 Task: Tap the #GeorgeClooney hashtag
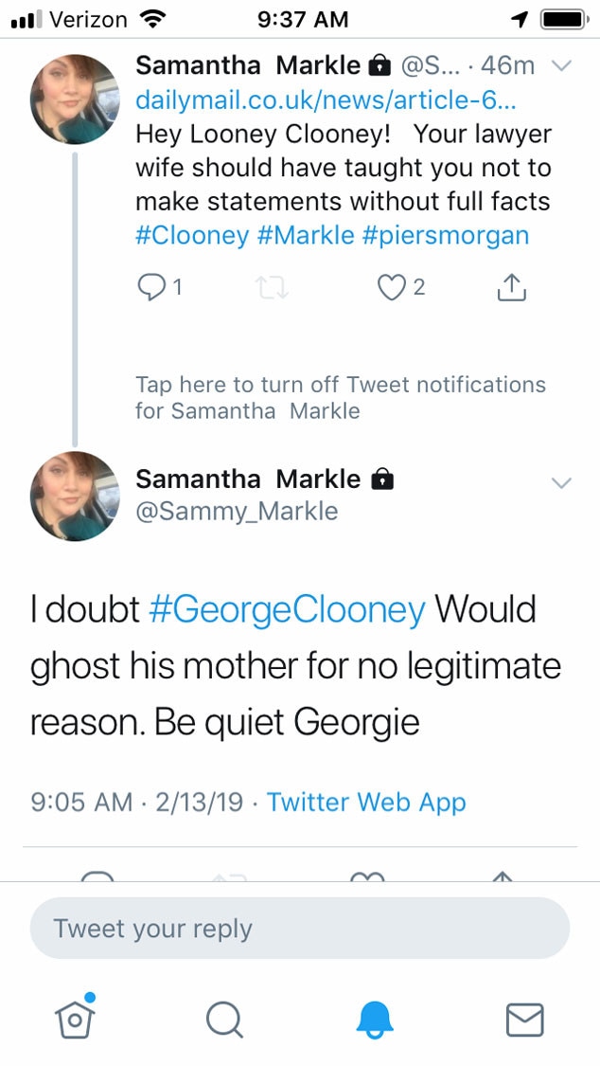tap(287, 609)
